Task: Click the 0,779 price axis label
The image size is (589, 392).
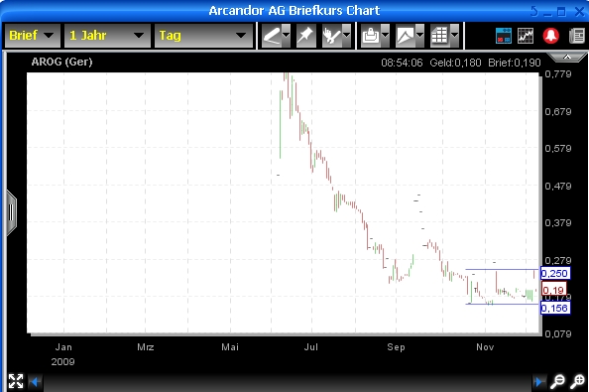Action: click(x=558, y=74)
